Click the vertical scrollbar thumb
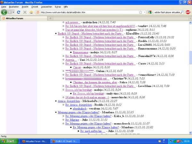Screen dimensions: 192x144 click(x=190, y=57)
